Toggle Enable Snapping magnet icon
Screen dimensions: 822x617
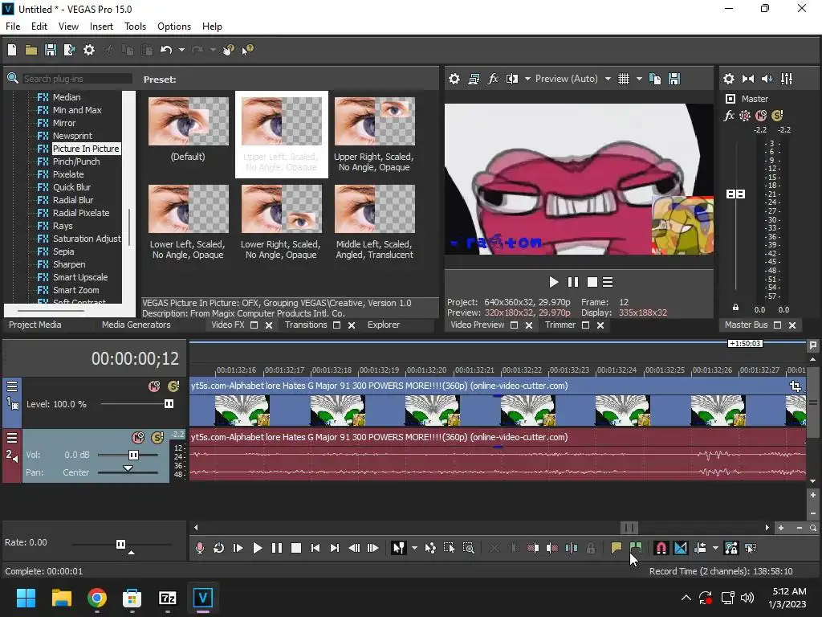(661, 548)
